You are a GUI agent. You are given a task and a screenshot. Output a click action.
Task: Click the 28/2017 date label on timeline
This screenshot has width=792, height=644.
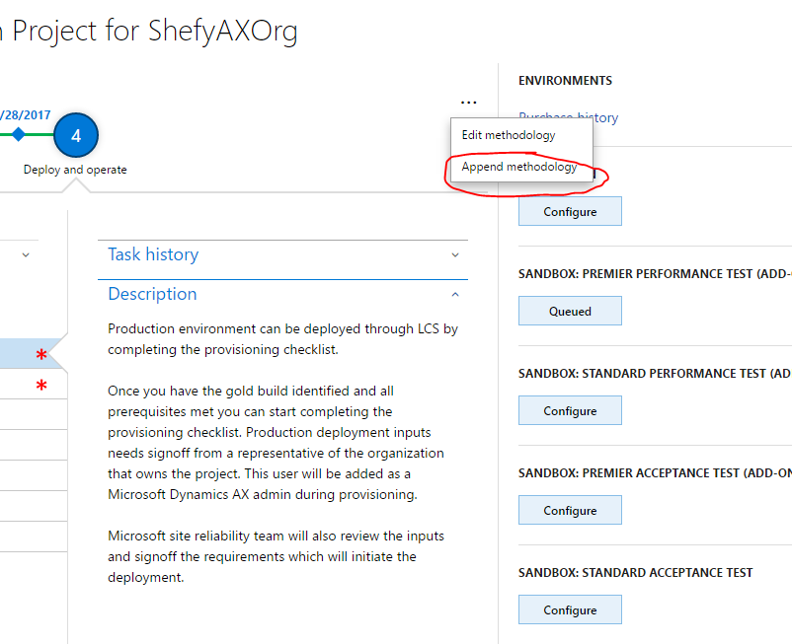click(x=24, y=114)
